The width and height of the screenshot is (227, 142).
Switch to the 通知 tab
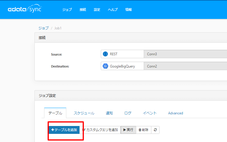coord(109,113)
